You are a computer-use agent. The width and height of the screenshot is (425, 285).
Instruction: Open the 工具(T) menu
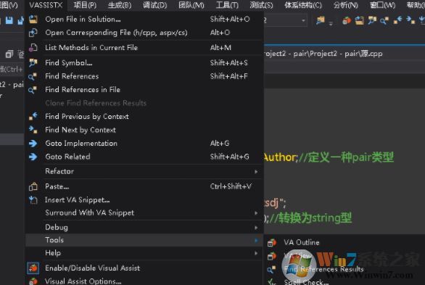(x=227, y=5)
